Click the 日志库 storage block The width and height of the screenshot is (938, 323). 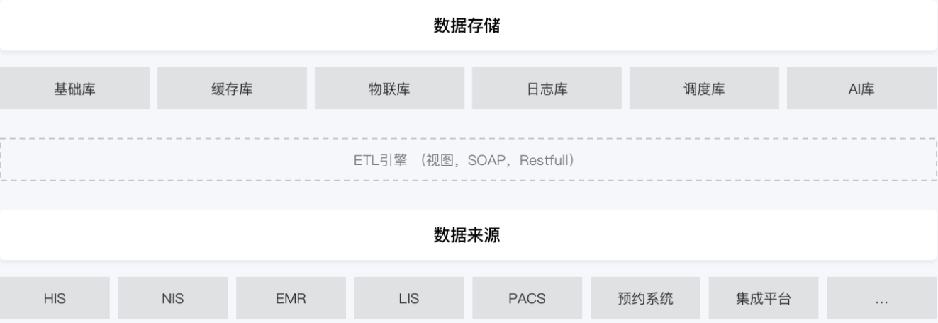(x=547, y=89)
